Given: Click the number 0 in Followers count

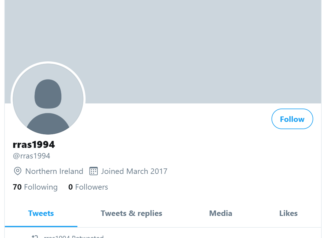Looking at the screenshot, I should [x=70, y=187].
